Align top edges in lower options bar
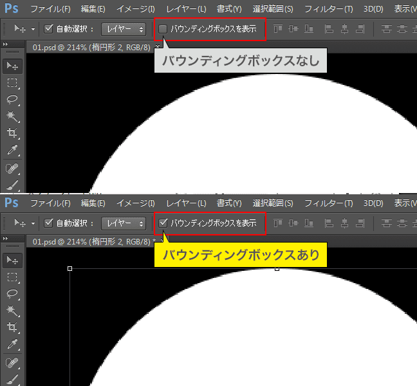The width and height of the screenshot is (417, 386). click(x=278, y=223)
